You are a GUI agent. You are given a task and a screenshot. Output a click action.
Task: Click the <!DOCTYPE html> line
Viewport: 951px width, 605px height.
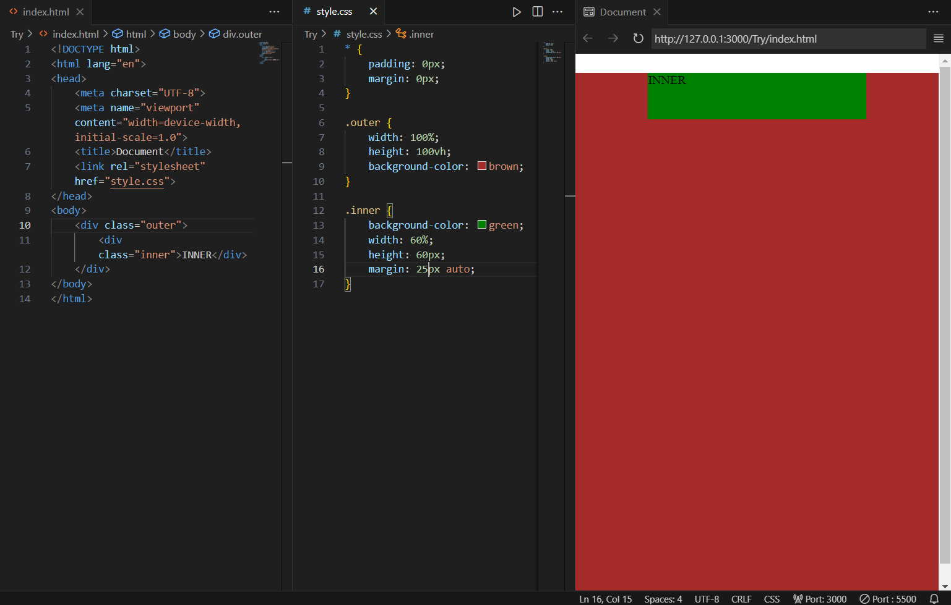(x=95, y=49)
